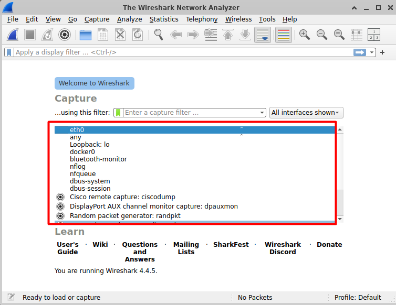Select the docker0 interface
396x305 pixels.
click(x=195, y=152)
